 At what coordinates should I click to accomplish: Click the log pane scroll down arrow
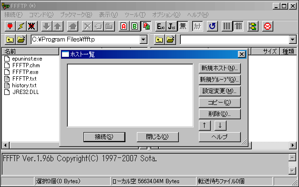(292, 170)
